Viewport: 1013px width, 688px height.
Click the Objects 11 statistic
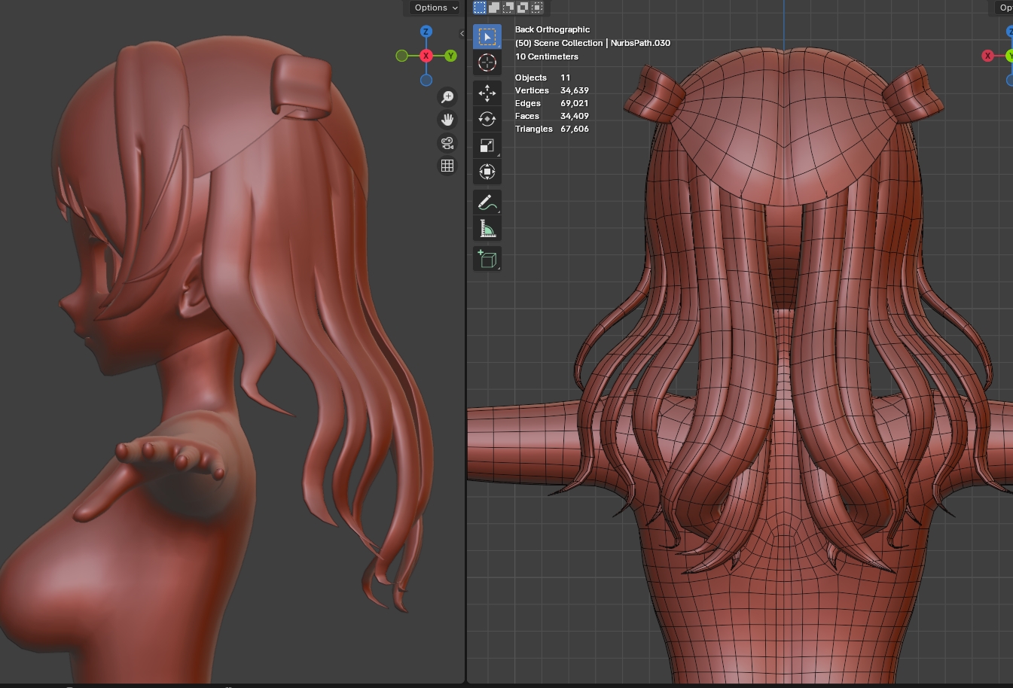[x=543, y=78]
